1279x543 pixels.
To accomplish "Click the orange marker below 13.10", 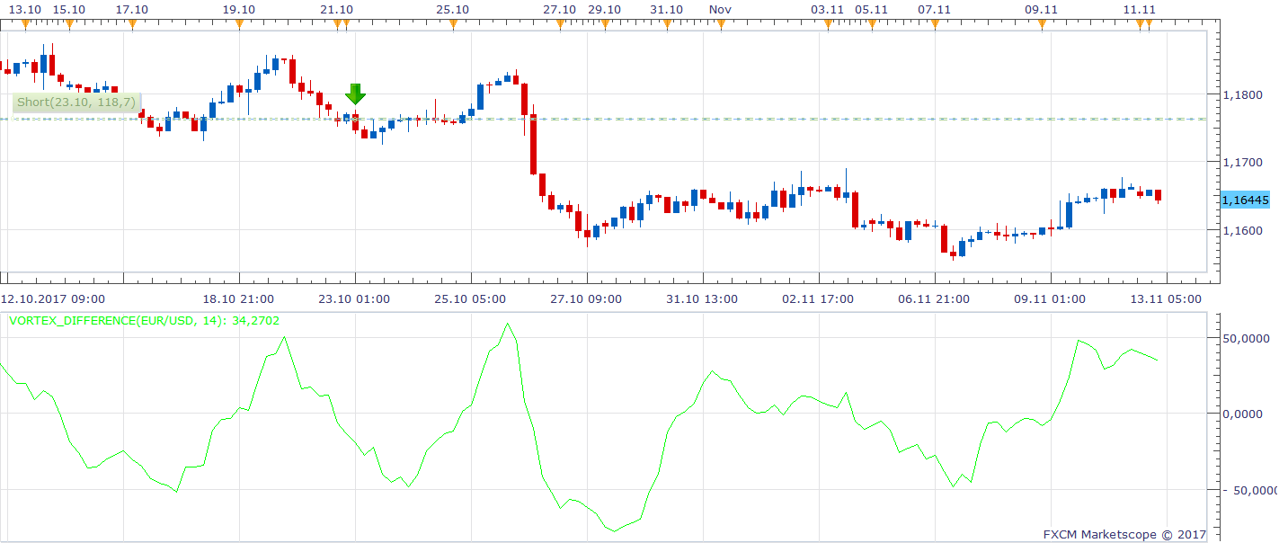I will pos(25,24).
